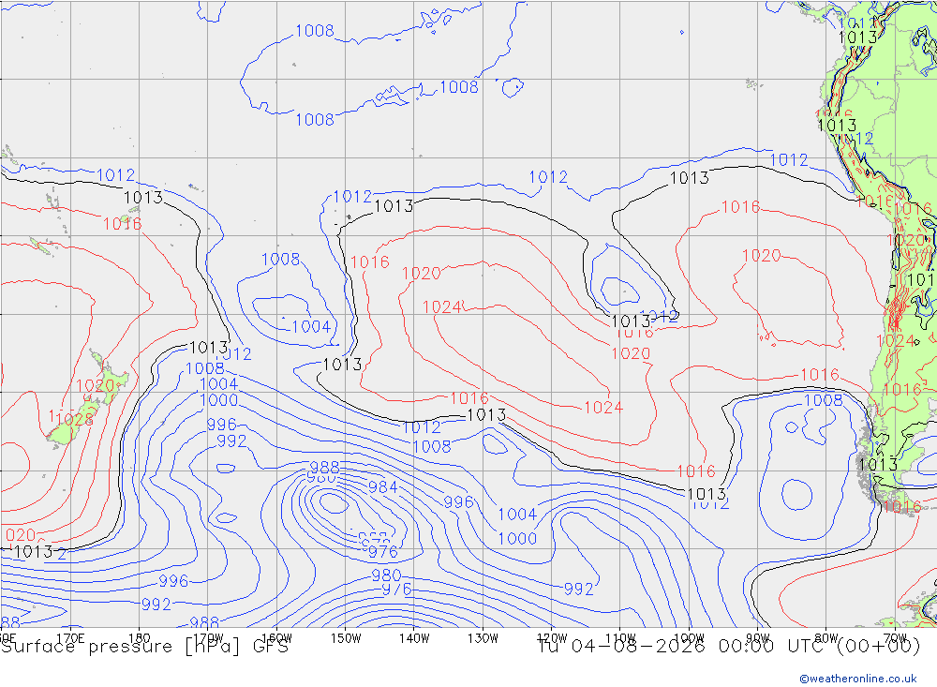Click the 1004 label inside the closed low
The height and width of the screenshot is (687, 937).
(311, 326)
